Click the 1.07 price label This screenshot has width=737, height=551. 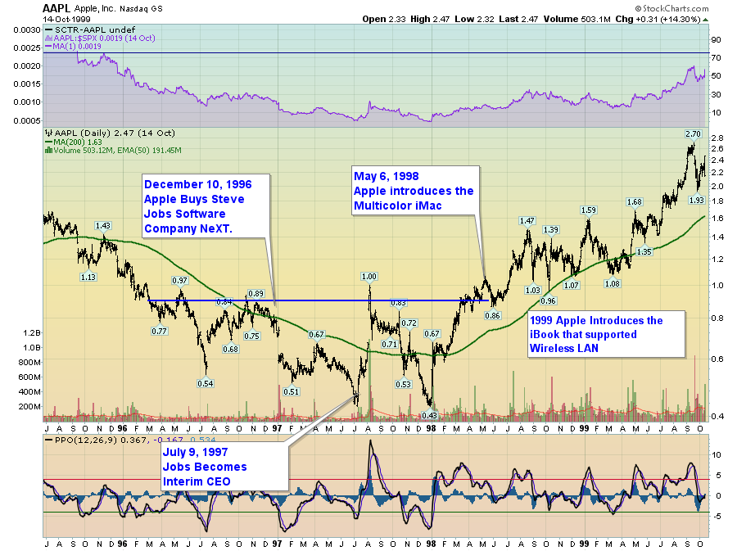571,285
